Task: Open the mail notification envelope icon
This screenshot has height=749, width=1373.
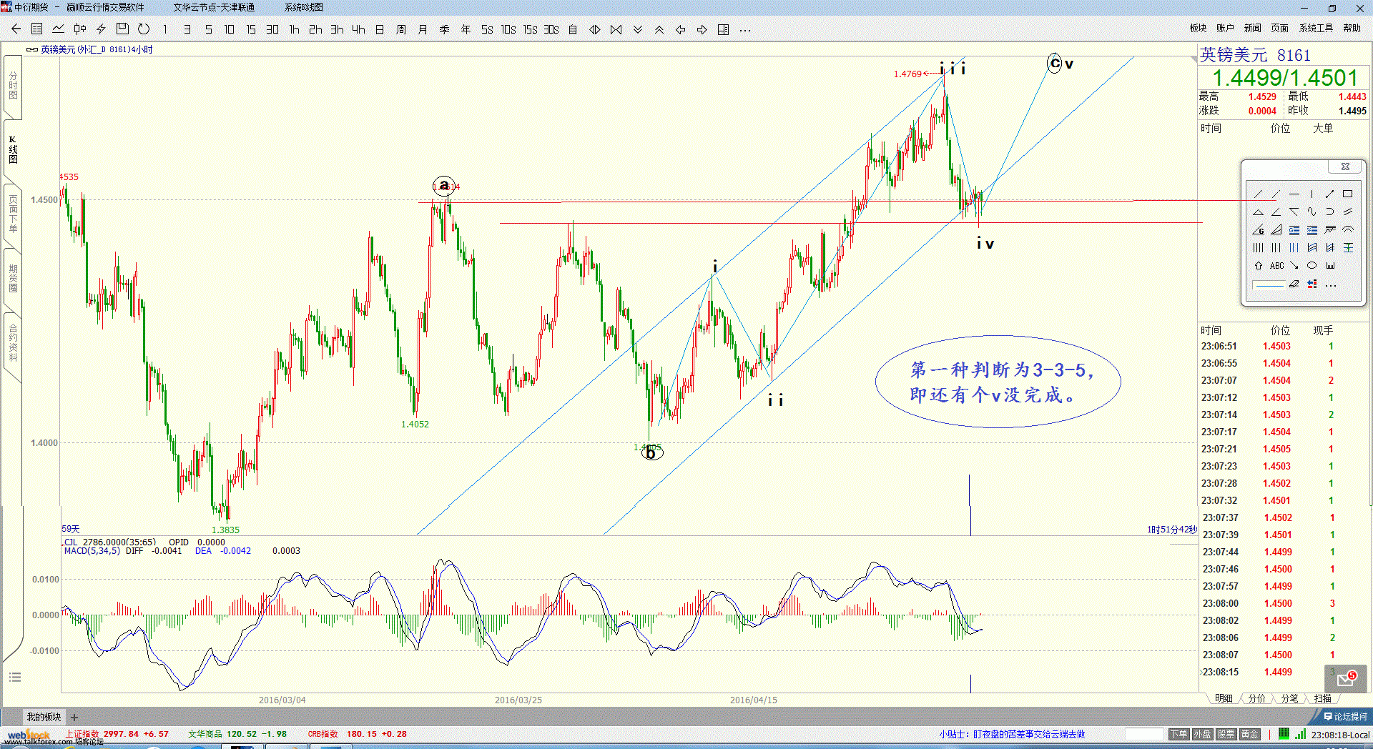Action: point(1346,679)
